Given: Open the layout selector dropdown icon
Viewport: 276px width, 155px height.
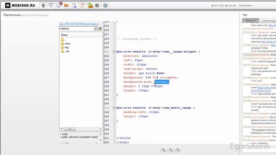Looking at the screenshot, I should click(x=98, y=6).
